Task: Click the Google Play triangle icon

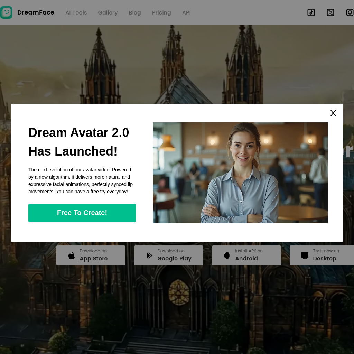Action: click(x=149, y=255)
